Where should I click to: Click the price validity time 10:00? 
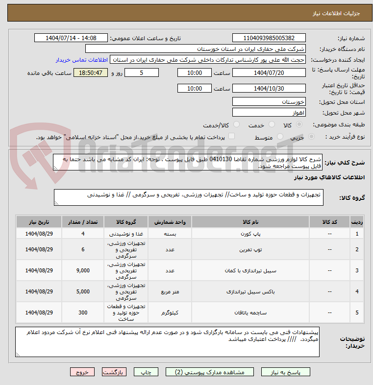[195, 88]
